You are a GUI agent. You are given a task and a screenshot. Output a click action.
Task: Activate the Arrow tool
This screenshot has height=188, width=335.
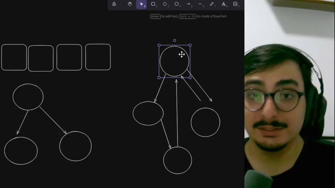coord(188,4)
